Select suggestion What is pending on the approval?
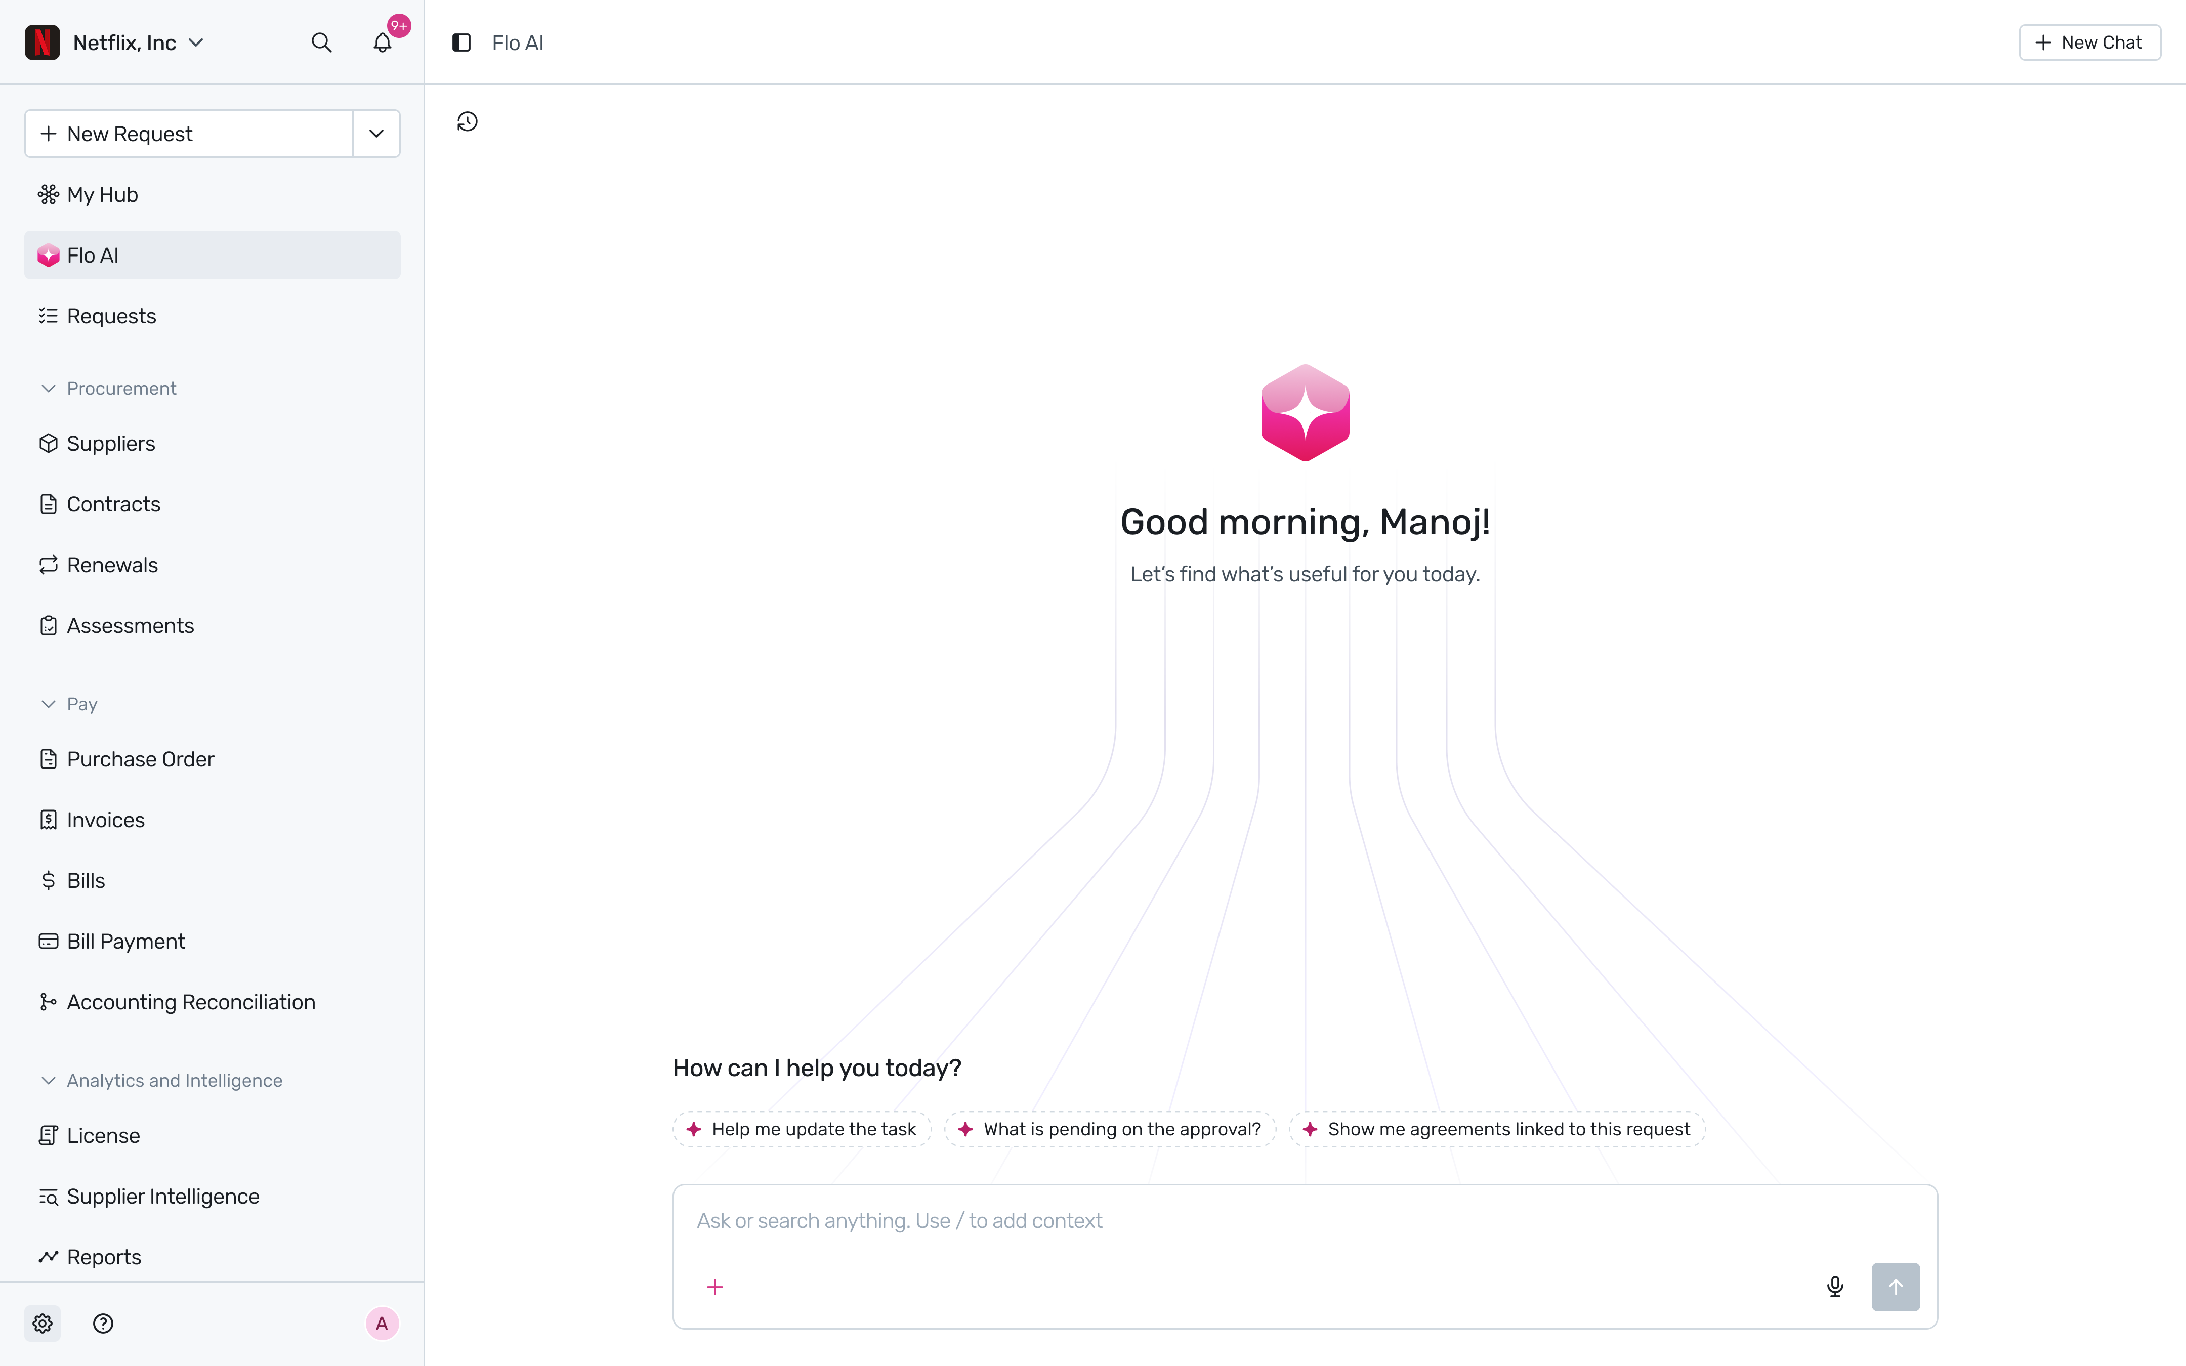 coord(1110,1129)
